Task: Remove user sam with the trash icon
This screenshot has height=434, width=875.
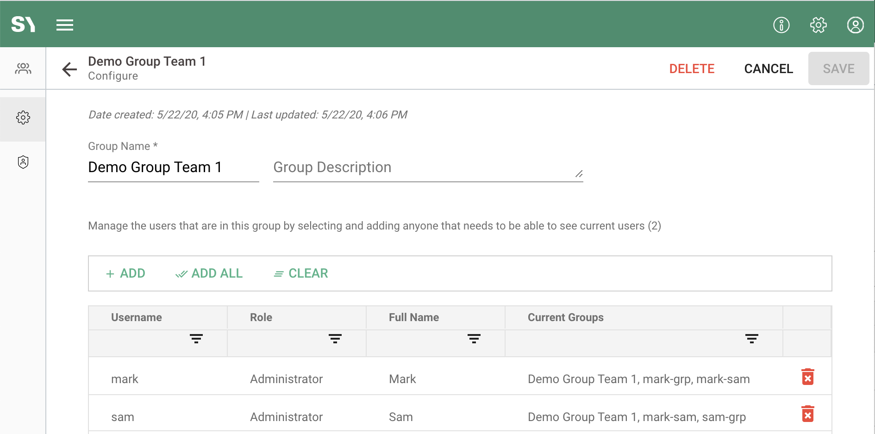Action: tap(808, 414)
